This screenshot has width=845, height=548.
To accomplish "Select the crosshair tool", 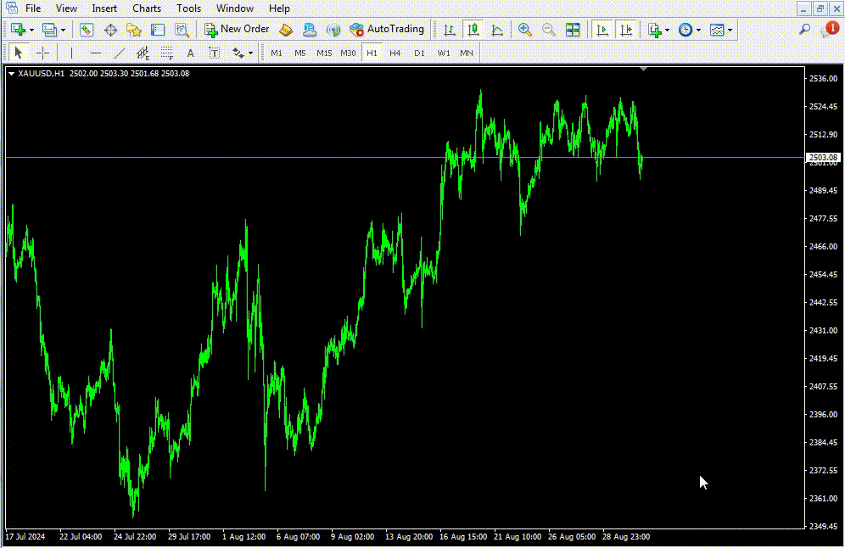I will (x=42, y=53).
